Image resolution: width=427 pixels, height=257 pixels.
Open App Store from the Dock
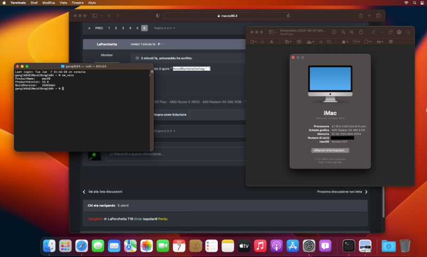[292, 246]
